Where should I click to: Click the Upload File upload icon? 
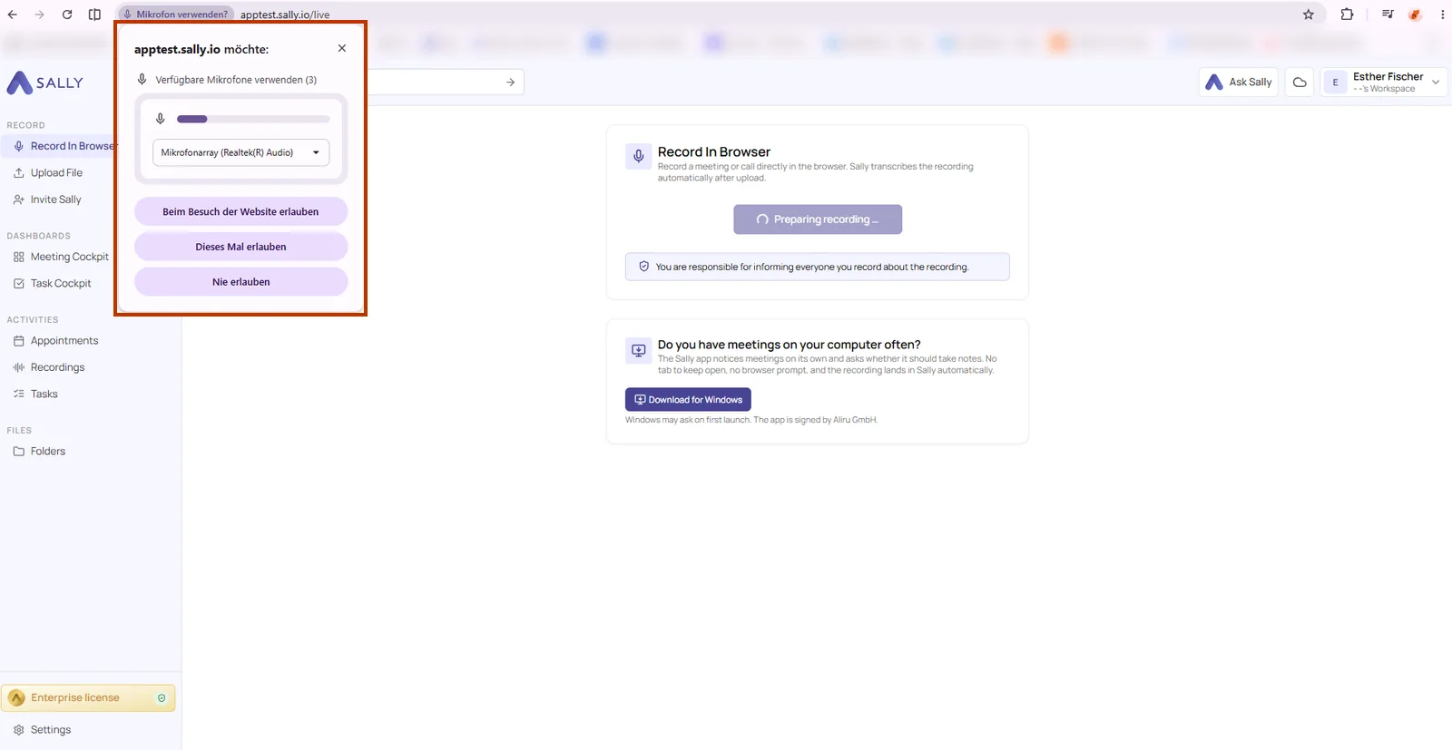[x=19, y=172]
